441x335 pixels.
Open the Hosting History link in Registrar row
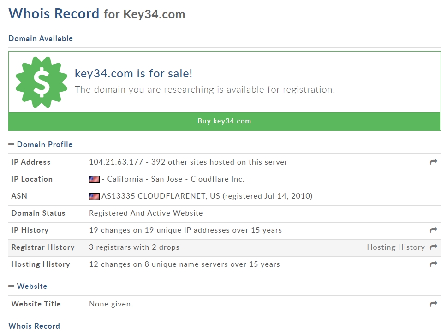pyautogui.click(x=395, y=247)
